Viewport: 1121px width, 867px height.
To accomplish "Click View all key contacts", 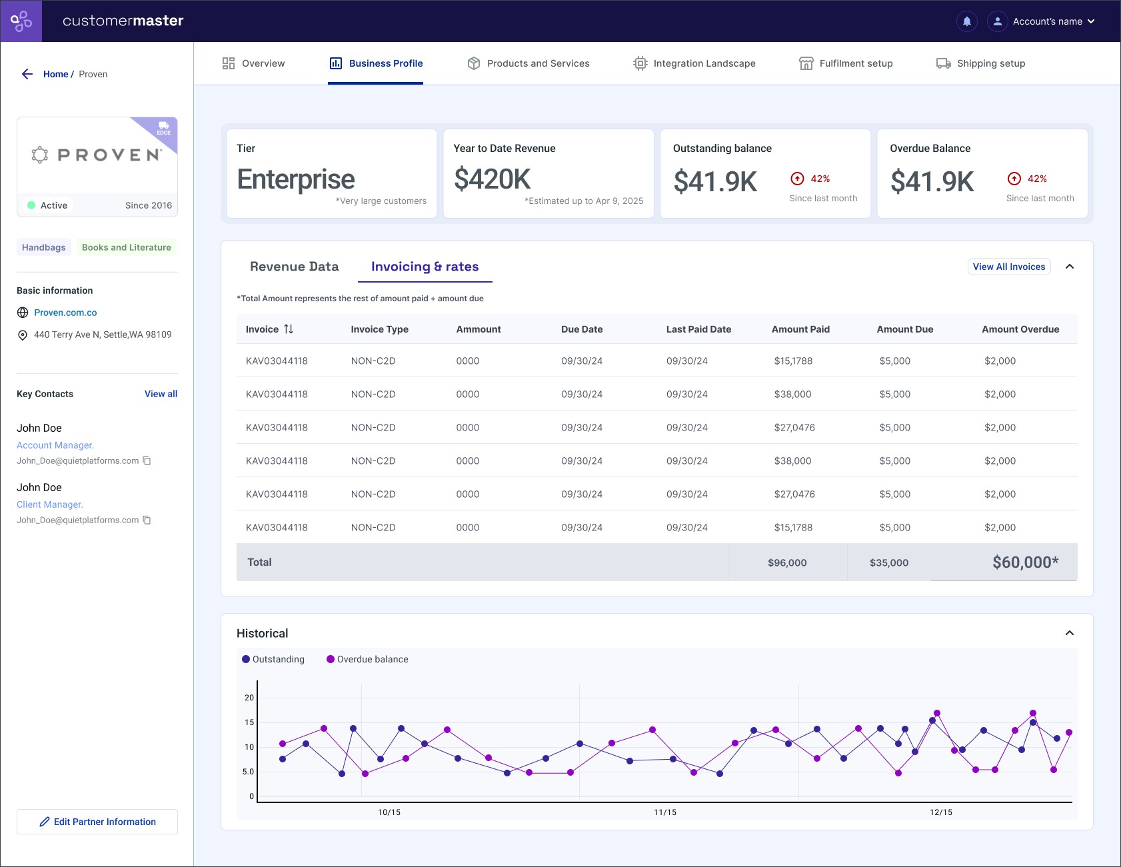I will point(161,394).
